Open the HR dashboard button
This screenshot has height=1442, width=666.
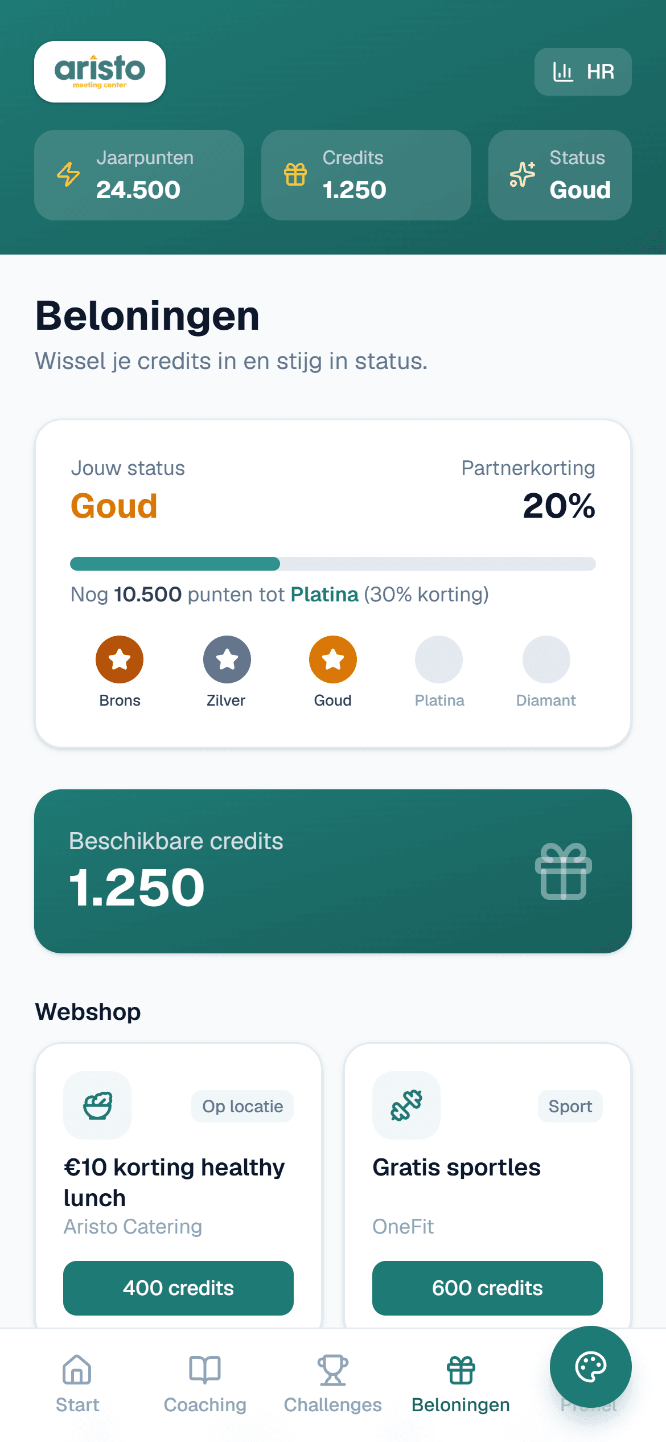(x=583, y=72)
